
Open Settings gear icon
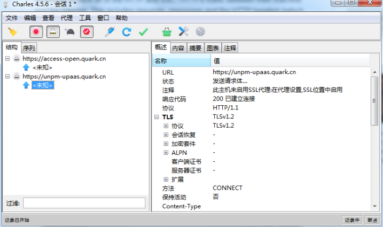[200, 32]
